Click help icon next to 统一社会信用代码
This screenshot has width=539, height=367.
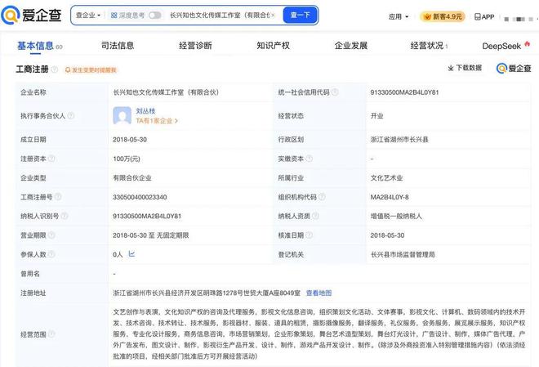point(335,92)
